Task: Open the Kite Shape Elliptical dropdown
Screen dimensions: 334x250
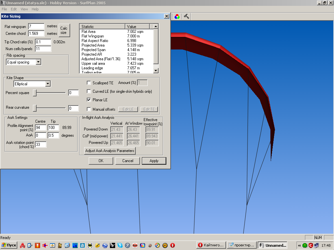Action: [48, 84]
